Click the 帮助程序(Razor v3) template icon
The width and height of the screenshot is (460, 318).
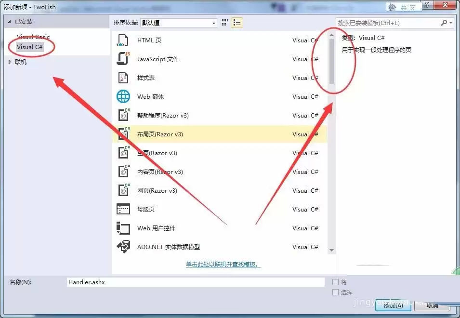point(124,115)
